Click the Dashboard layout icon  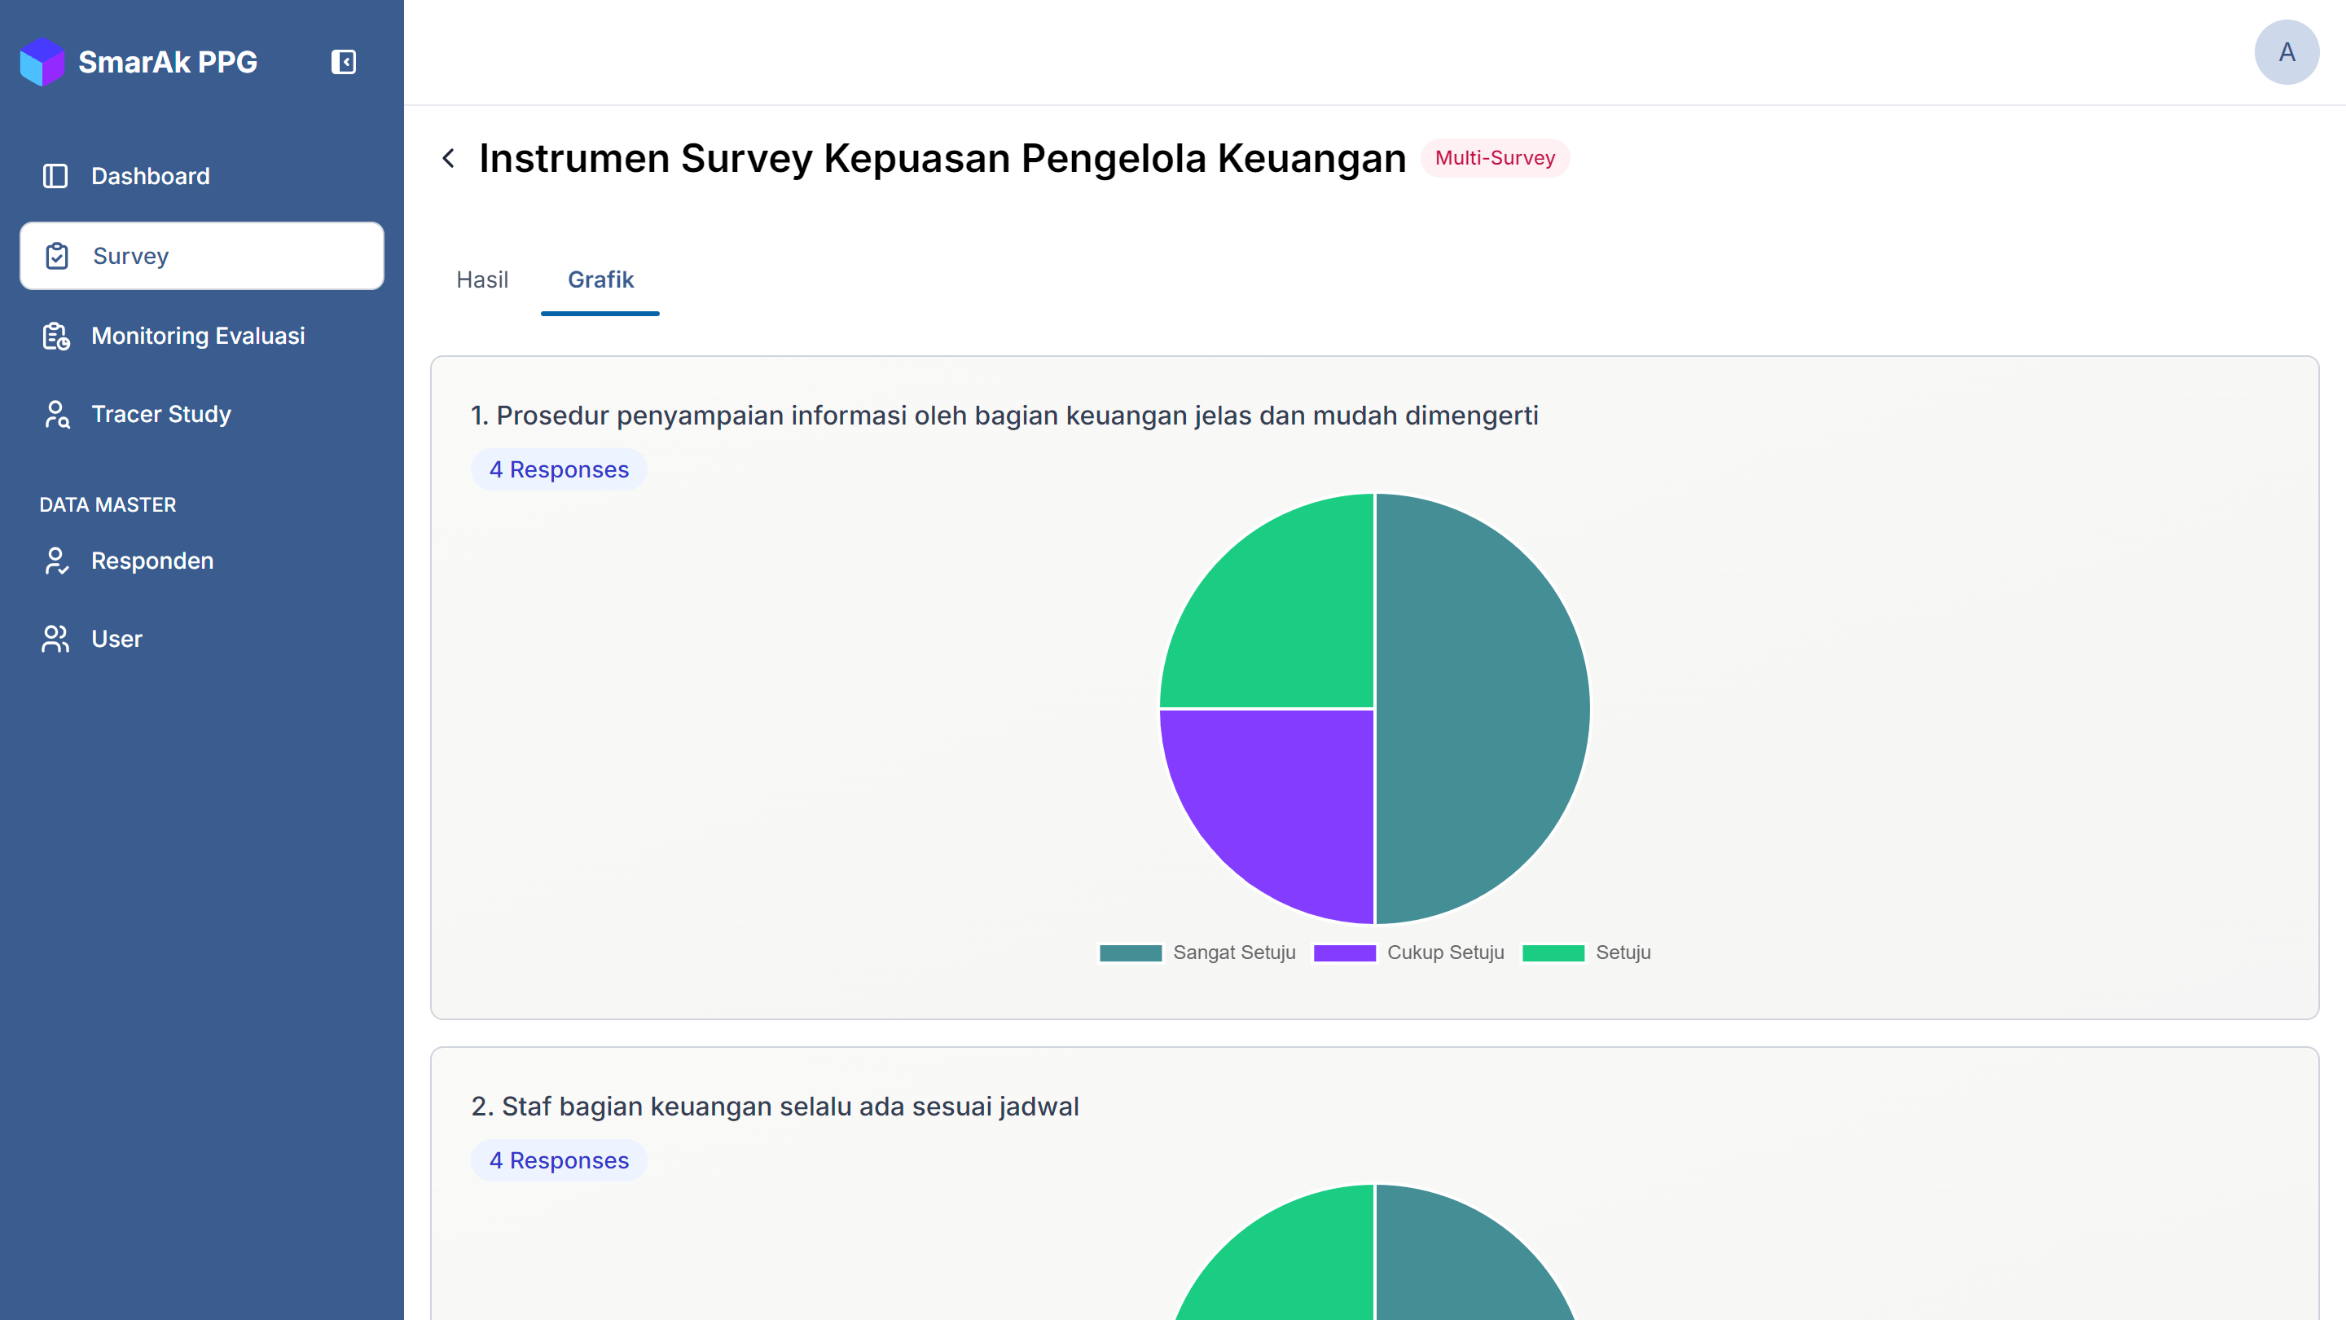(55, 176)
